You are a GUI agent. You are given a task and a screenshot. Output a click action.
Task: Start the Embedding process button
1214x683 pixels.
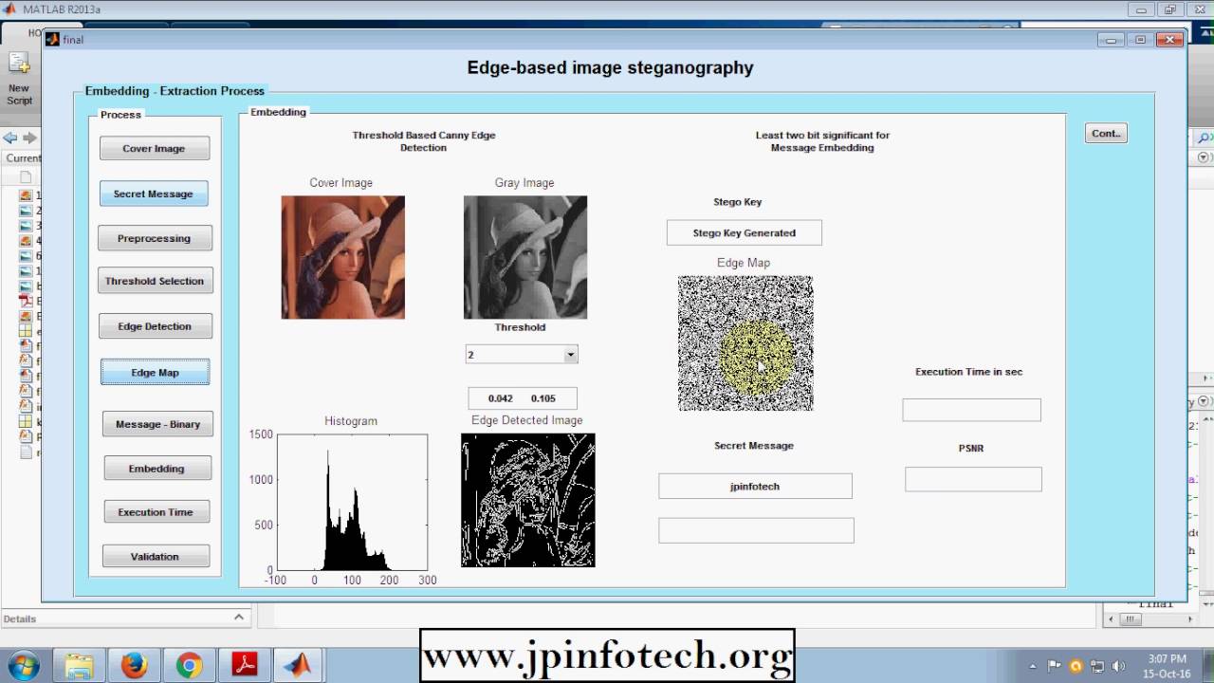156,469
